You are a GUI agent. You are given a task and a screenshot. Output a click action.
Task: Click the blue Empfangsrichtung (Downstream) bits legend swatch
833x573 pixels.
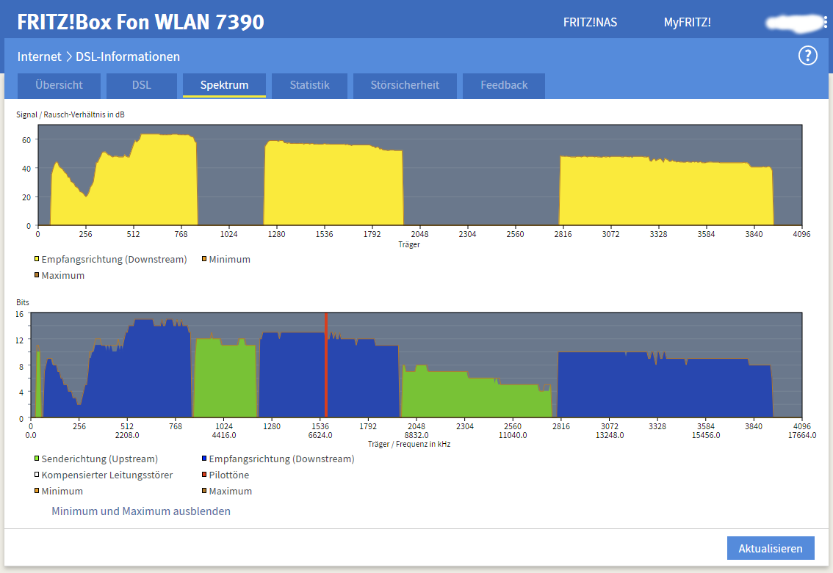[204, 459]
